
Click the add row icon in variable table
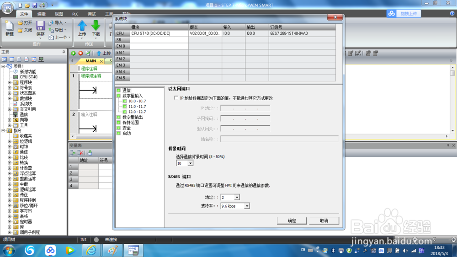pos(73,153)
